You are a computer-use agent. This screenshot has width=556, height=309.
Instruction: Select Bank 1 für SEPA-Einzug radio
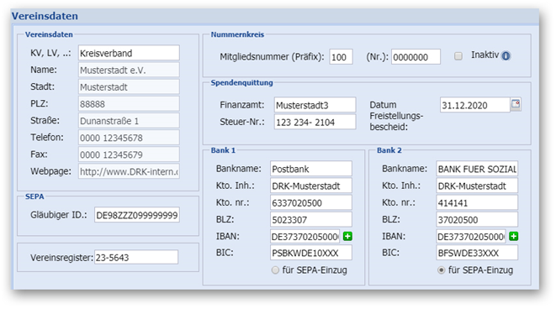tap(275, 270)
